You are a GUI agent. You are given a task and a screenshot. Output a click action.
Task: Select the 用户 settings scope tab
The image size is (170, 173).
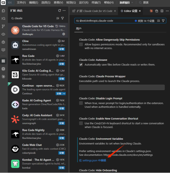[79, 29]
